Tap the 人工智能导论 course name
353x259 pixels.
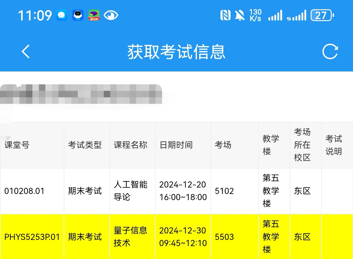tap(130, 191)
